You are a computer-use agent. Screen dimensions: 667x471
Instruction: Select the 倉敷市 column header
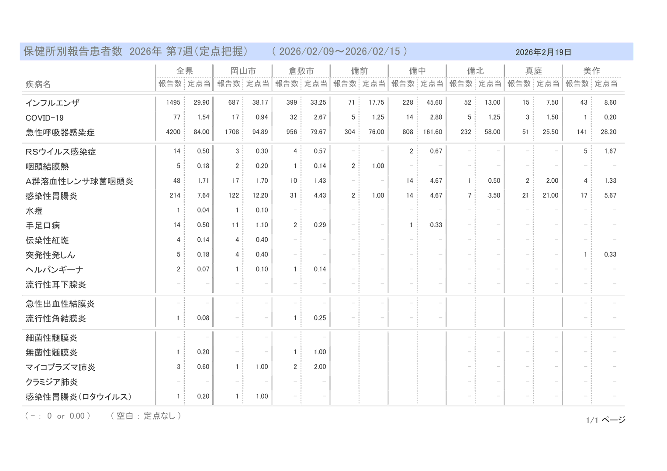pyautogui.click(x=301, y=71)
